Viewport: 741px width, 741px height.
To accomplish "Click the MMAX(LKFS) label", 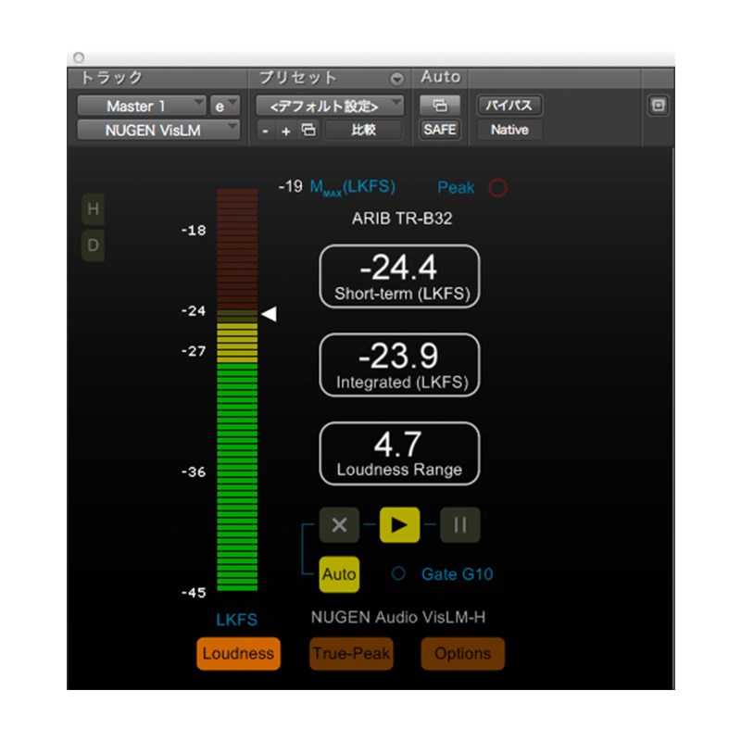I will pos(353,188).
